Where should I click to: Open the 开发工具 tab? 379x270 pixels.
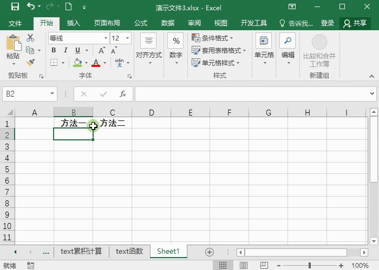(254, 23)
